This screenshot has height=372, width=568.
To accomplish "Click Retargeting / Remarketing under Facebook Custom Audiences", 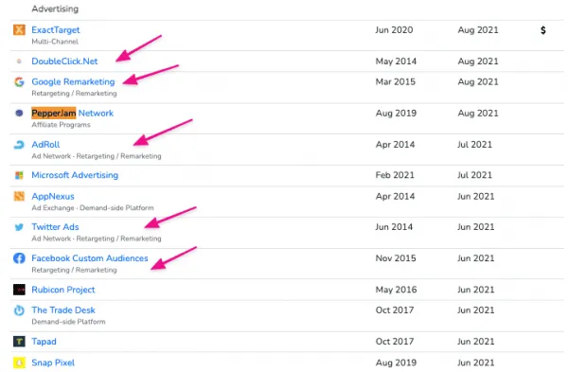I will [74, 270].
